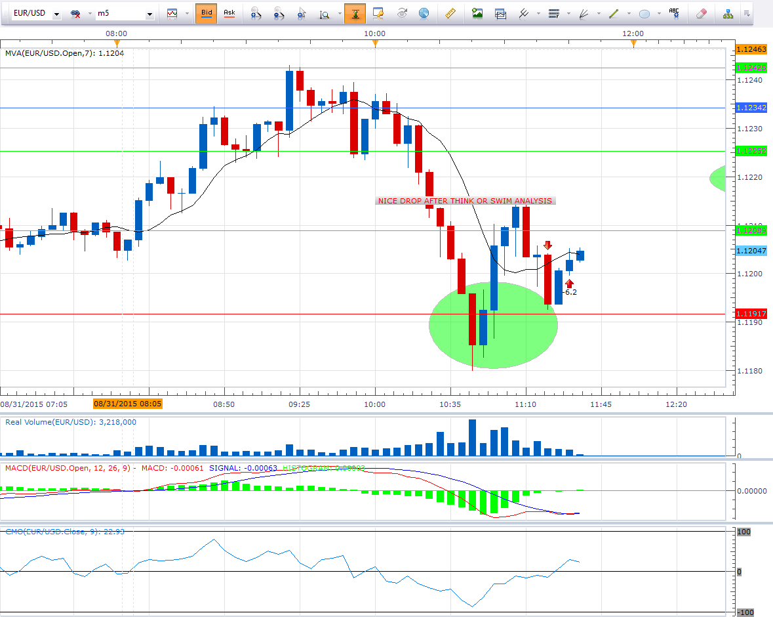Click the hierarchy tree icon in toolbar
The image size is (773, 617).
[x=728, y=13]
